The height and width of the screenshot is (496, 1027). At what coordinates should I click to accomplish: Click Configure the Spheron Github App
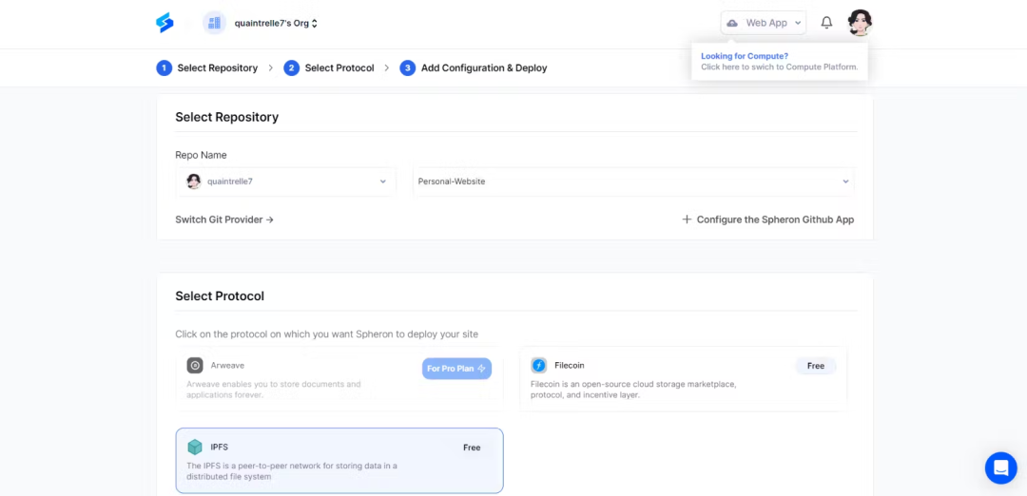[767, 219]
